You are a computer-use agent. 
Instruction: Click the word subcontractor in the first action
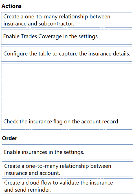pos(56,23)
